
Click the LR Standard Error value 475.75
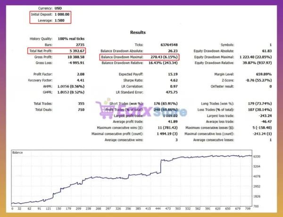[x=172, y=92]
